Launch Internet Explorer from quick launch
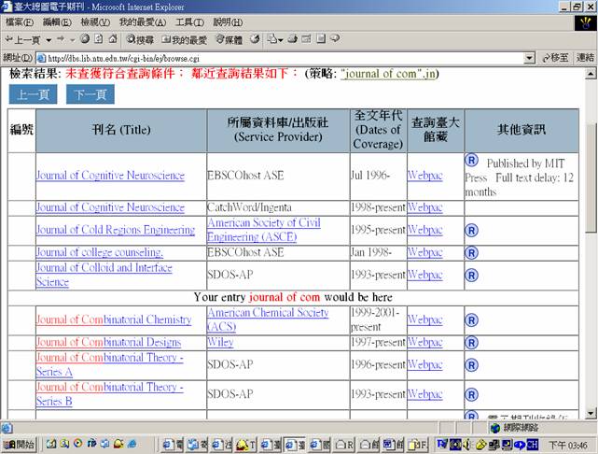 click(132, 444)
